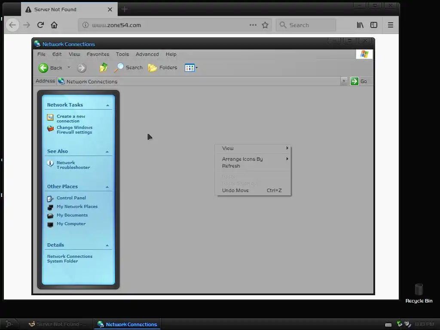Expand Arrange Icons By submenu
This screenshot has height=330, width=440.
click(253, 159)
